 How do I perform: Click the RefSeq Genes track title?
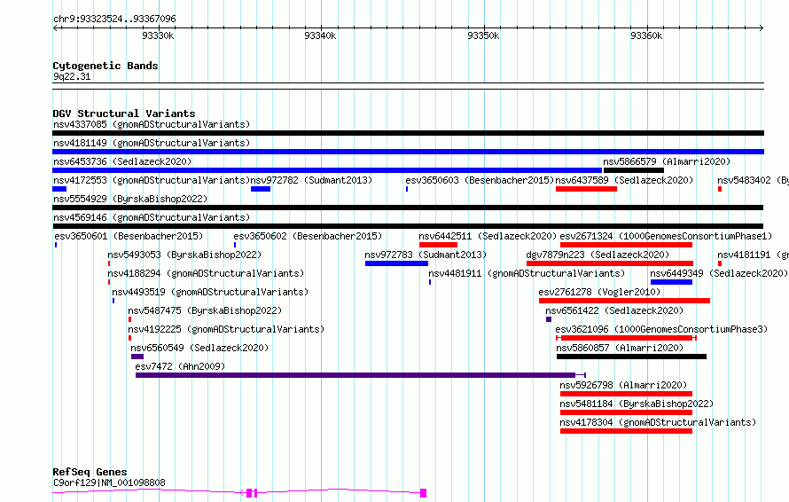pyautogui.click(x=90, y=472)
